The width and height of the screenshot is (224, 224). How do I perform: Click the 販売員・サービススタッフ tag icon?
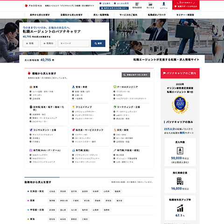pos(73,130)
